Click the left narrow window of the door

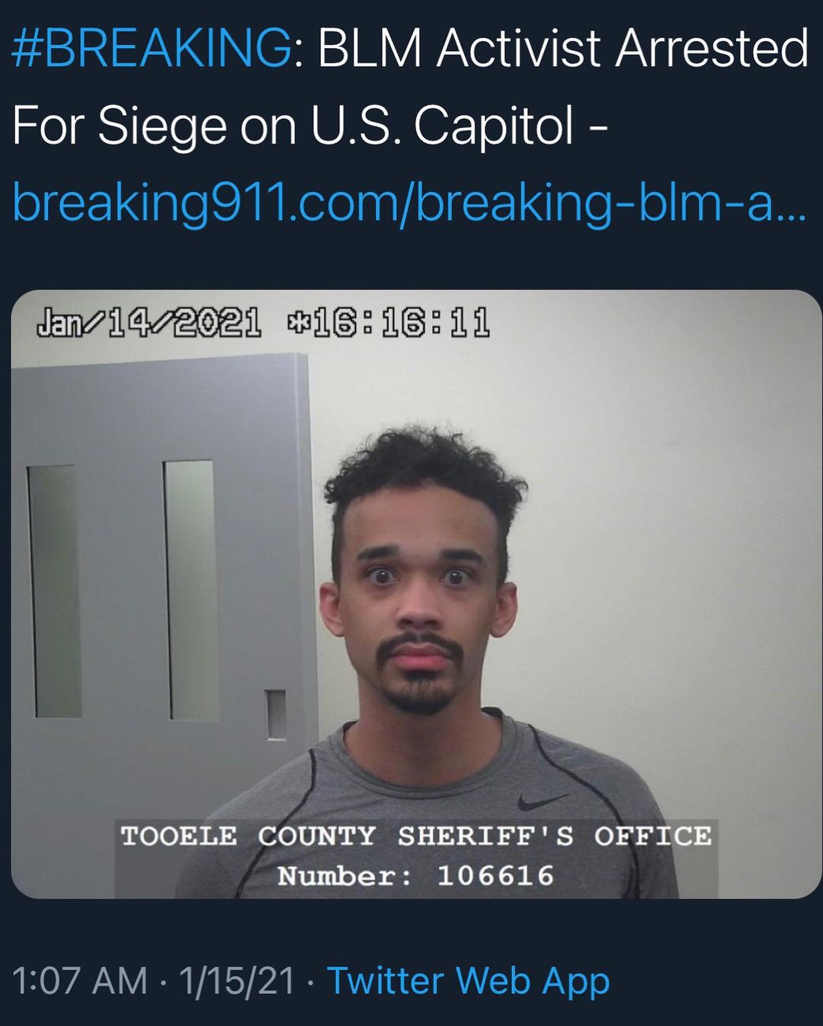tap(54, 591)
